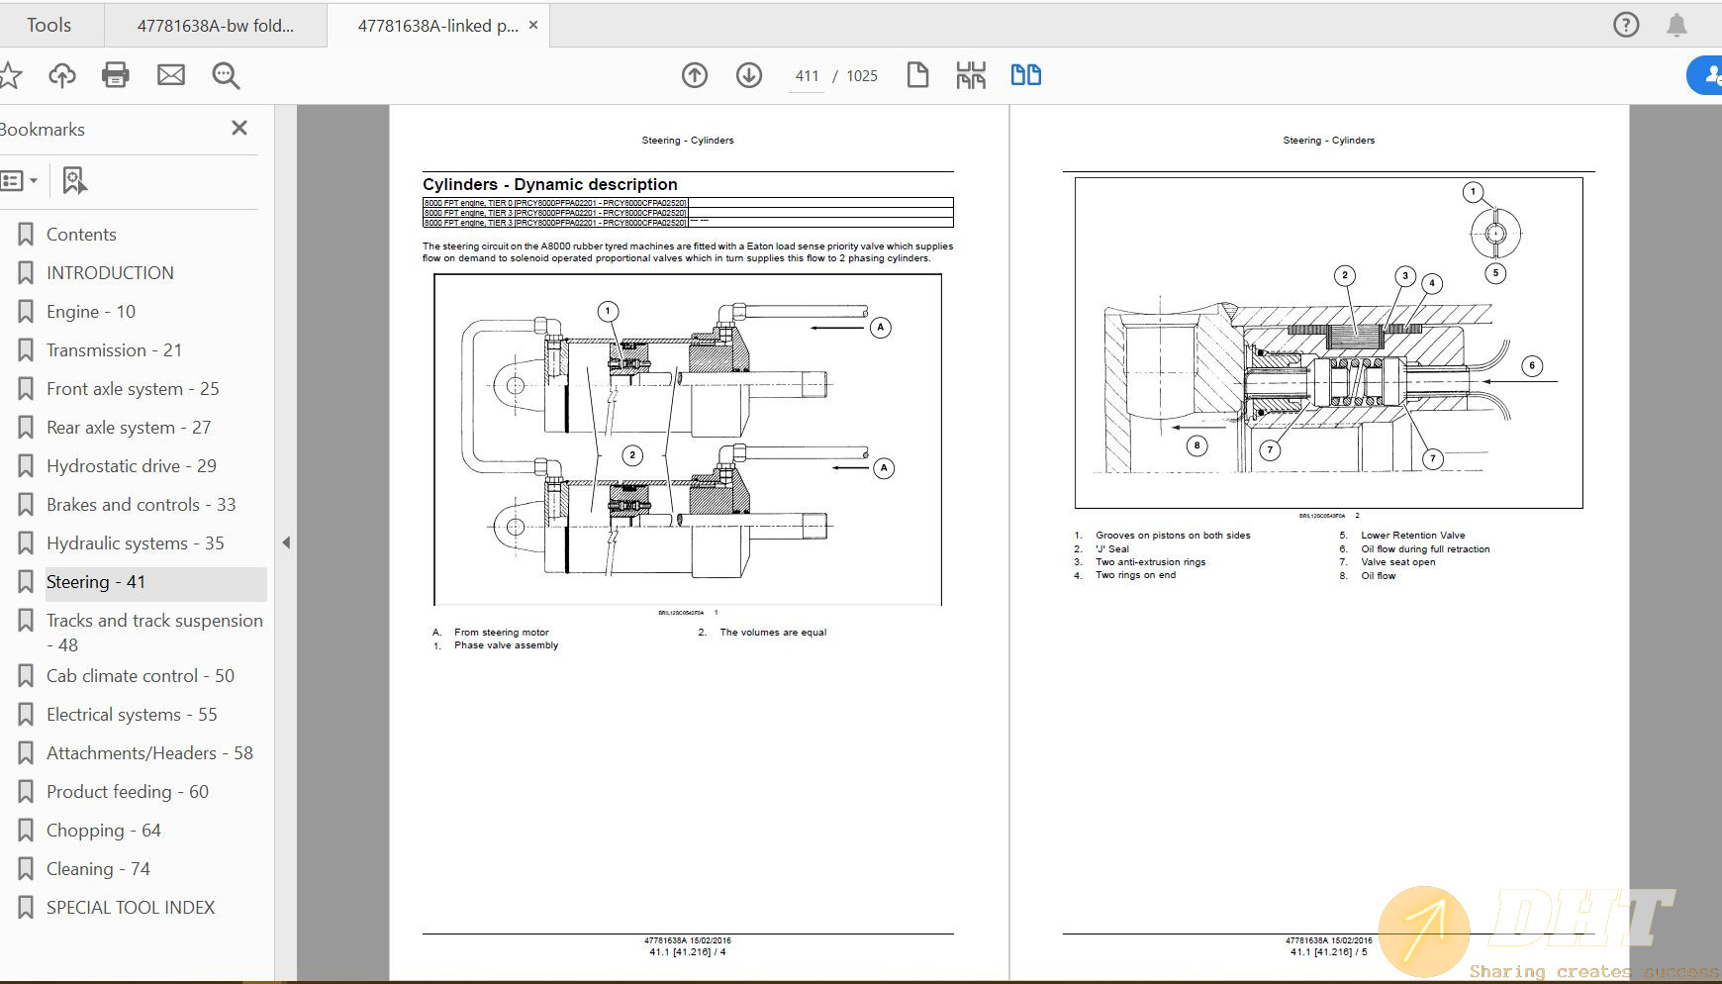Image resolution: width=1722 pixels, height=984 pixels.
Task: Switch to the 47781638A-bw fold tab
Action: click(215, 26)
